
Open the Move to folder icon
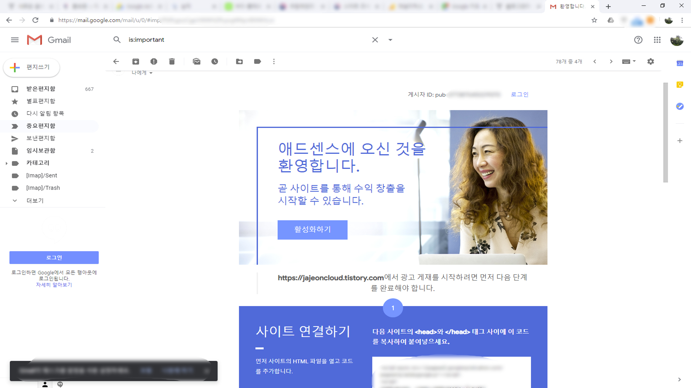click(239, 61)
